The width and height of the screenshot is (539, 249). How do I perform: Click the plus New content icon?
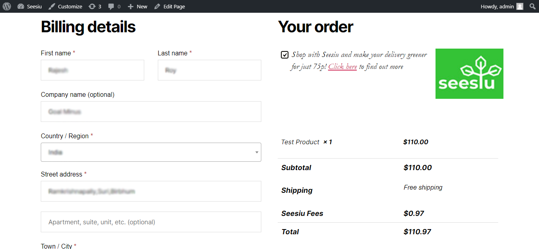tap(130, 6)
